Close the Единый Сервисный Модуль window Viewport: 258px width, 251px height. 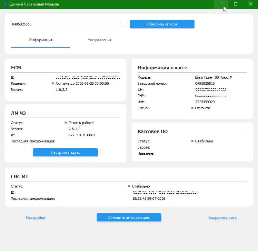point(251,4)
